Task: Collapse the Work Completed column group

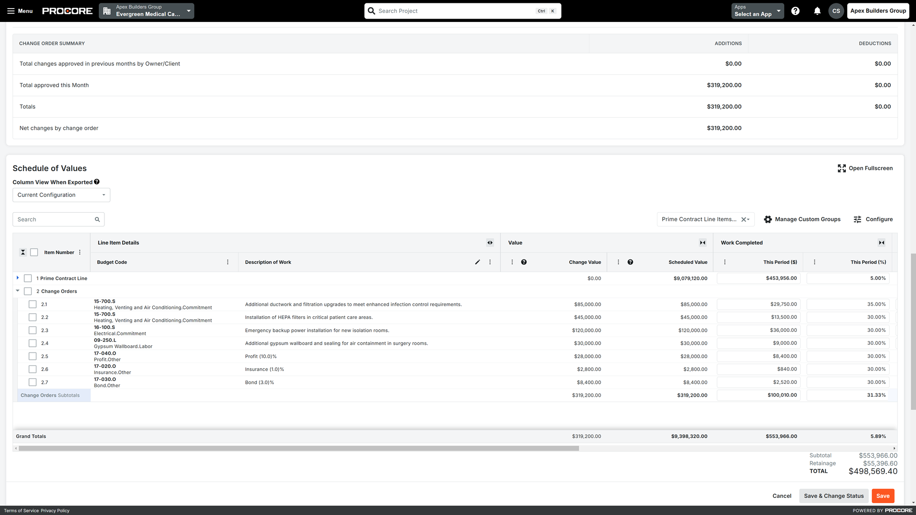Action: (881, 243)
